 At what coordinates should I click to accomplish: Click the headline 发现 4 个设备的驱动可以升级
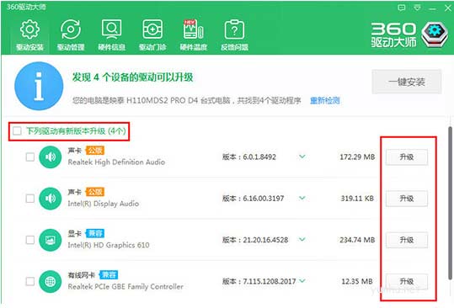[132, 77]
